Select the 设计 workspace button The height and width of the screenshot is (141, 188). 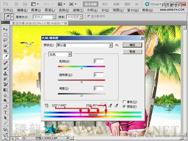pyautogui.click(x=105, y=4)
